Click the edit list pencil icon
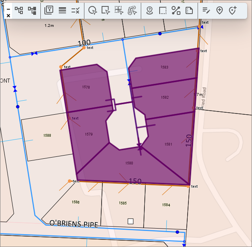 point(206,10)
